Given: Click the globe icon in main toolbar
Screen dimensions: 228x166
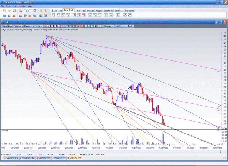Looking at the screenshot, I should point(41,16).
